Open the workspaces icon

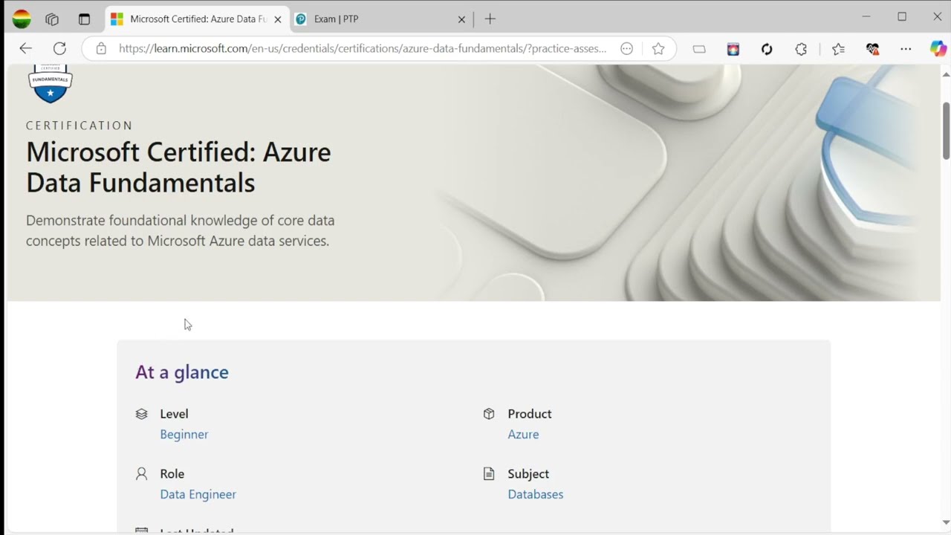pos(52,19)
